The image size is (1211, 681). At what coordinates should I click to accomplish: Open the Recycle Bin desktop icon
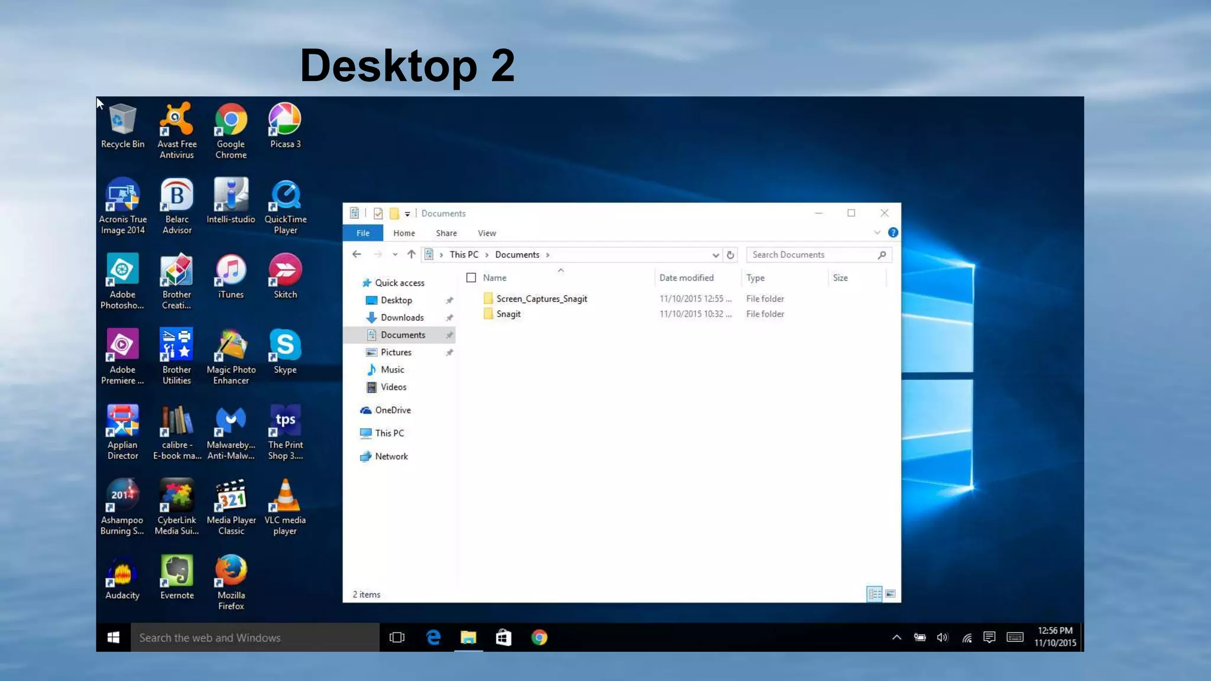[x=122, y=126]
